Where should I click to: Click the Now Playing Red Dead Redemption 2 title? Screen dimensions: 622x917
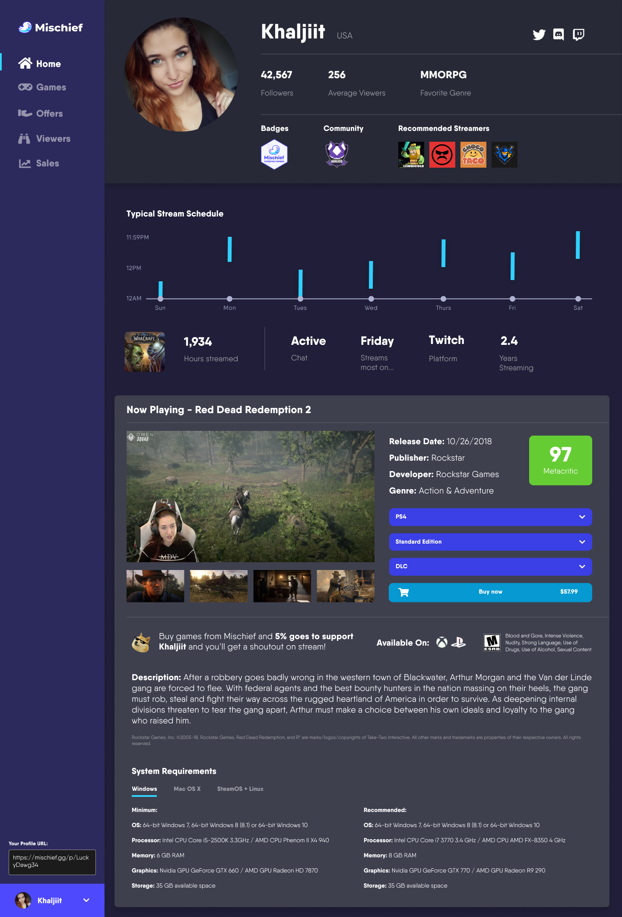(x=219, y=410)
